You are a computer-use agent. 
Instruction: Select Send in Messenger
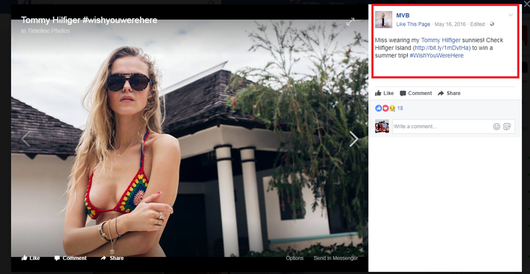tap(336, 258)
